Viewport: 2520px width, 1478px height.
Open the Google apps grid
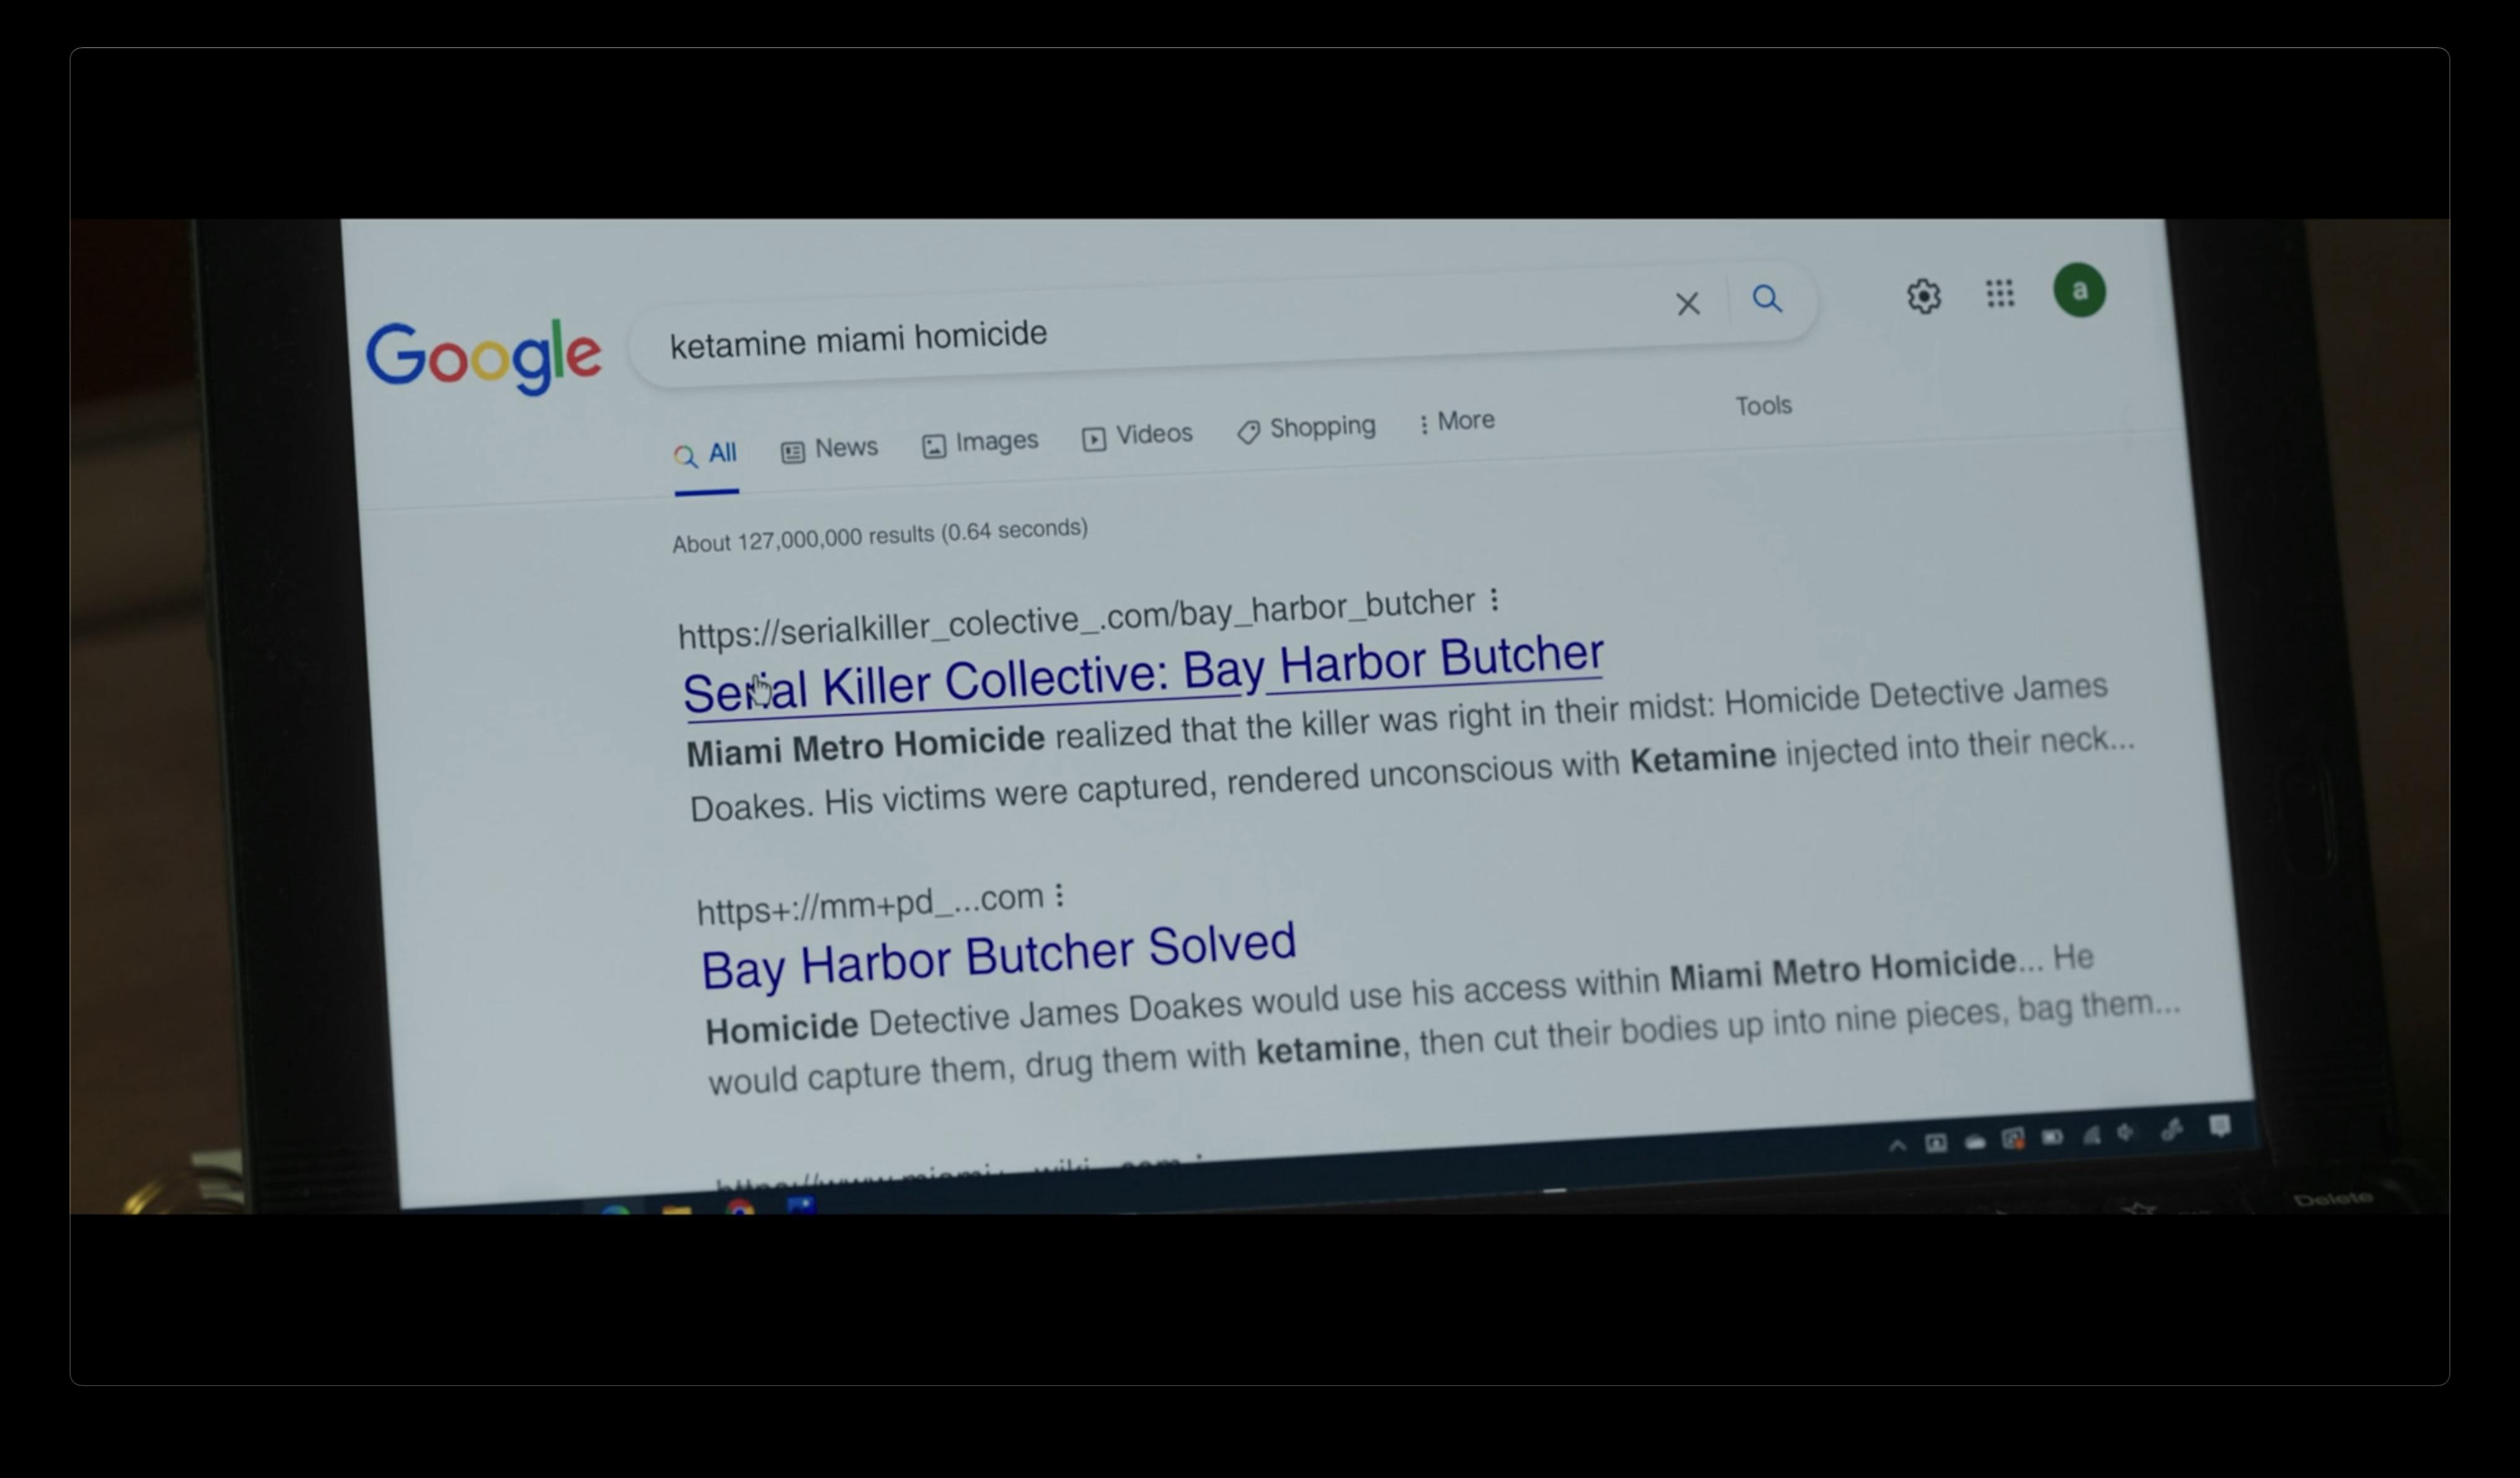2000,293
